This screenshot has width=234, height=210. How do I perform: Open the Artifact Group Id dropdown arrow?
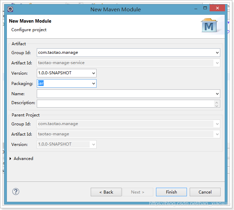tap(217, 52)
